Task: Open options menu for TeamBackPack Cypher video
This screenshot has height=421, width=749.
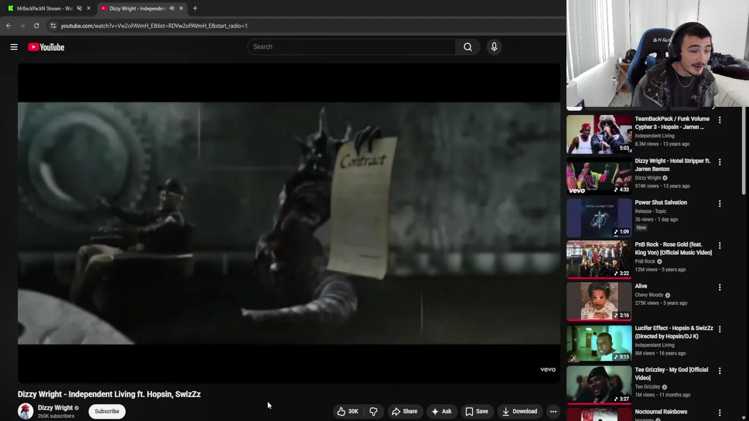Action: pyautogui.click(x=720, y=120)
